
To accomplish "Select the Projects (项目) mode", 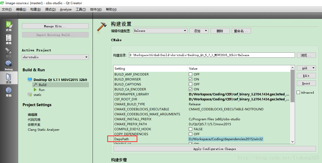I will coord(9,78).
